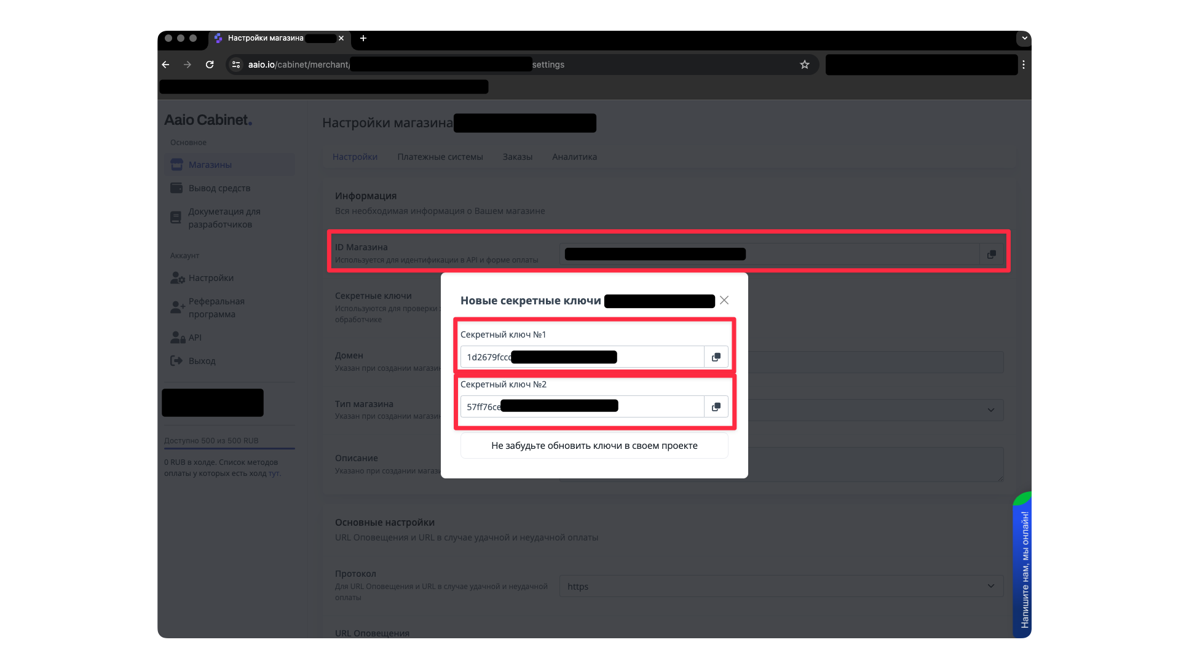Image resolution: width=1189 pixels, height=669 pixels.
Task: Open new browser tab
Action: tap(363, 38)
